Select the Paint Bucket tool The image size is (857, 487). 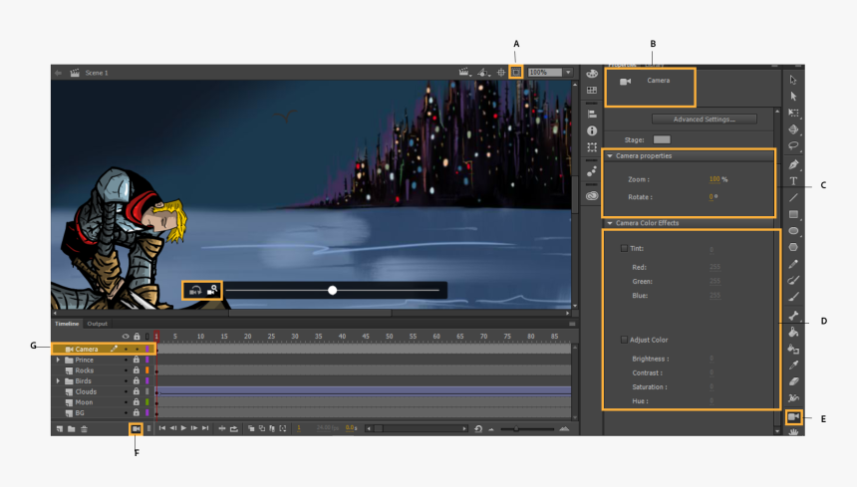coord(793,332)
